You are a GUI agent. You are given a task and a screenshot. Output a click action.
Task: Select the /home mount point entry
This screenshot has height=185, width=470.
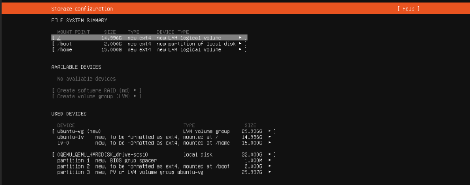(64, 49)
